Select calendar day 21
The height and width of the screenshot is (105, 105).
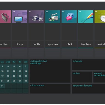point(26,76)
